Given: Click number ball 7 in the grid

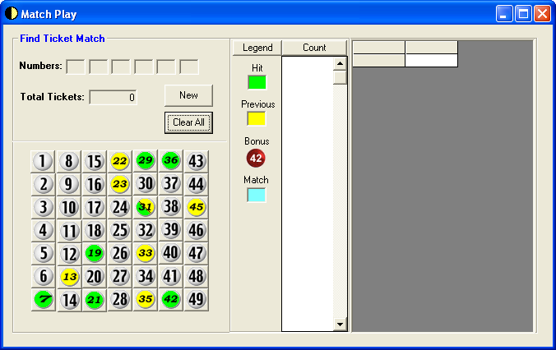Looking at the screenshot, I should [44, 300].
